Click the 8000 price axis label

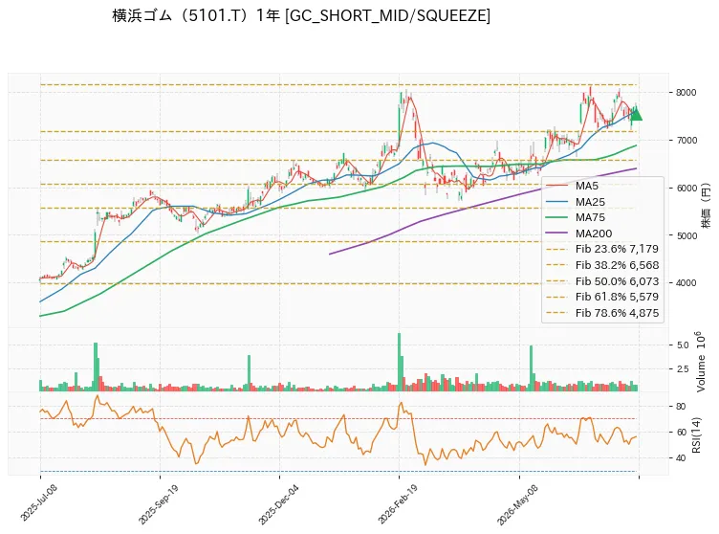[x=686, y=92]
